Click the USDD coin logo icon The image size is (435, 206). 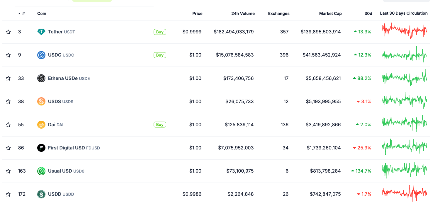point(41,194)
